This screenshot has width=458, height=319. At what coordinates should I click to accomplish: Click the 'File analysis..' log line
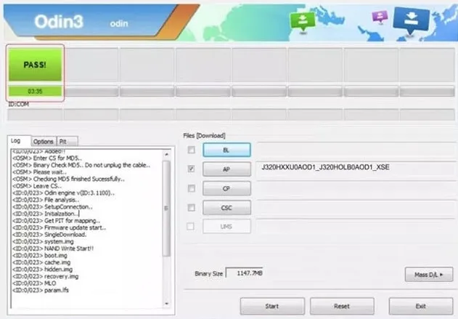46,200
